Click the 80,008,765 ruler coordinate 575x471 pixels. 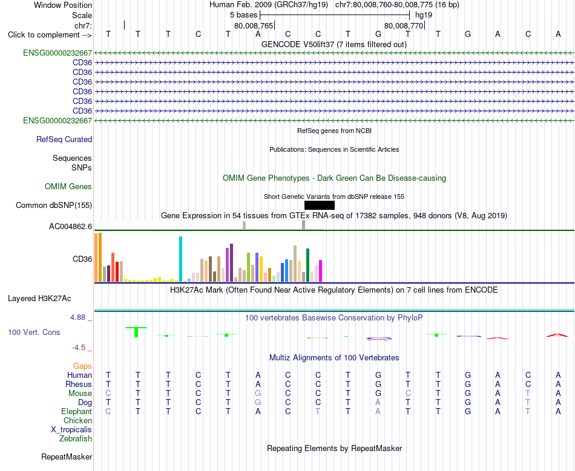click(254, 25)
